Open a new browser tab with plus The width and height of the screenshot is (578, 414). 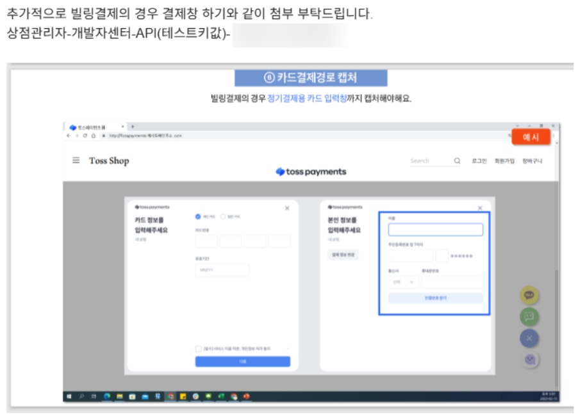[x=133, y=127]
